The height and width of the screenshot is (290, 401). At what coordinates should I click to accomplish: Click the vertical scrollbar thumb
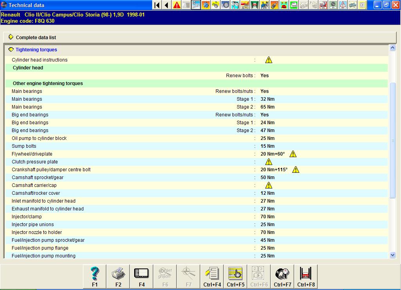(x=392, y=140)
